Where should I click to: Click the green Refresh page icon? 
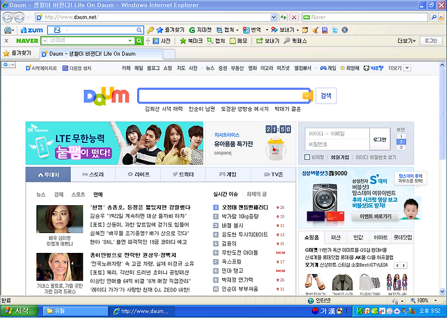[283, 17]
